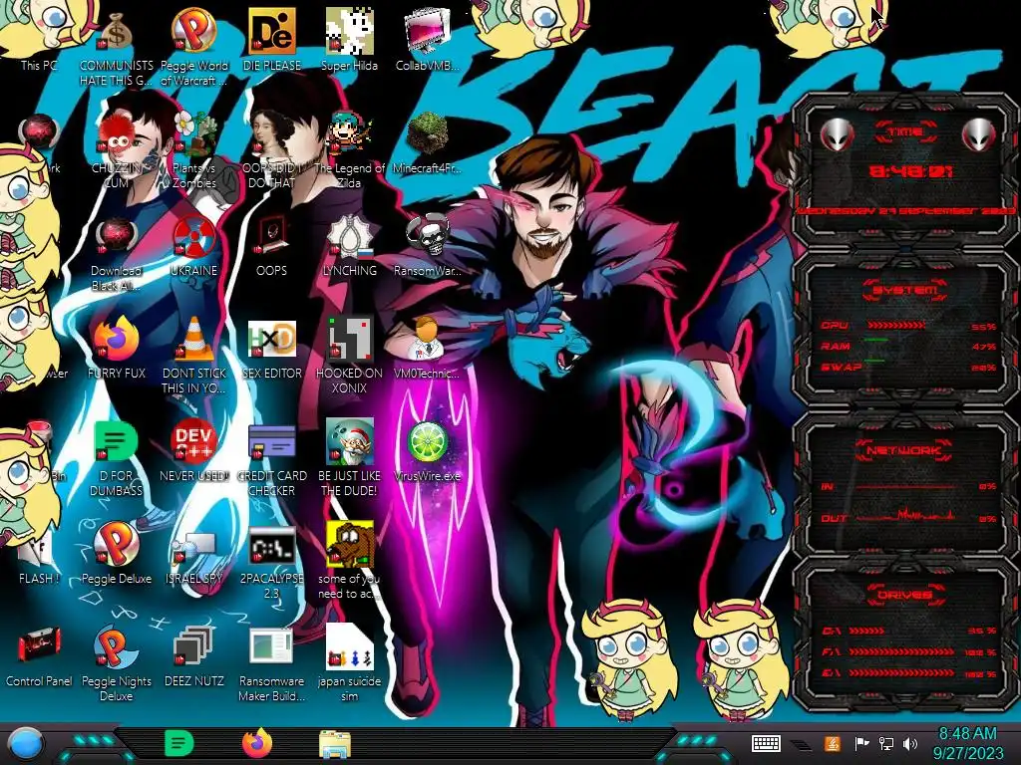
Task: Launch Firefox from the taskbar
Action: (x=257, y=743)
